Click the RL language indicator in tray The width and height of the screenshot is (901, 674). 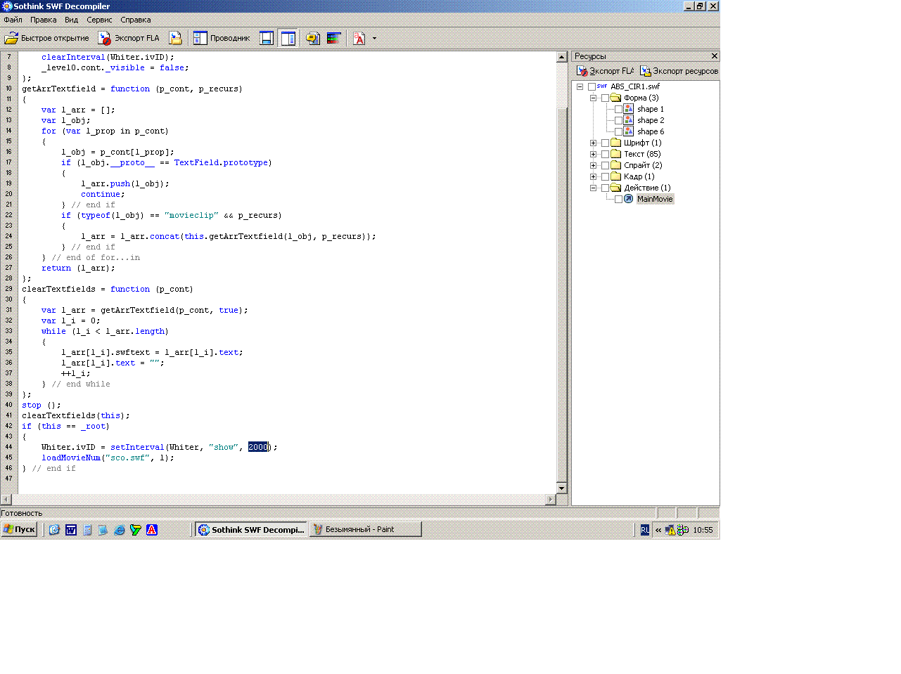[645, 530]
